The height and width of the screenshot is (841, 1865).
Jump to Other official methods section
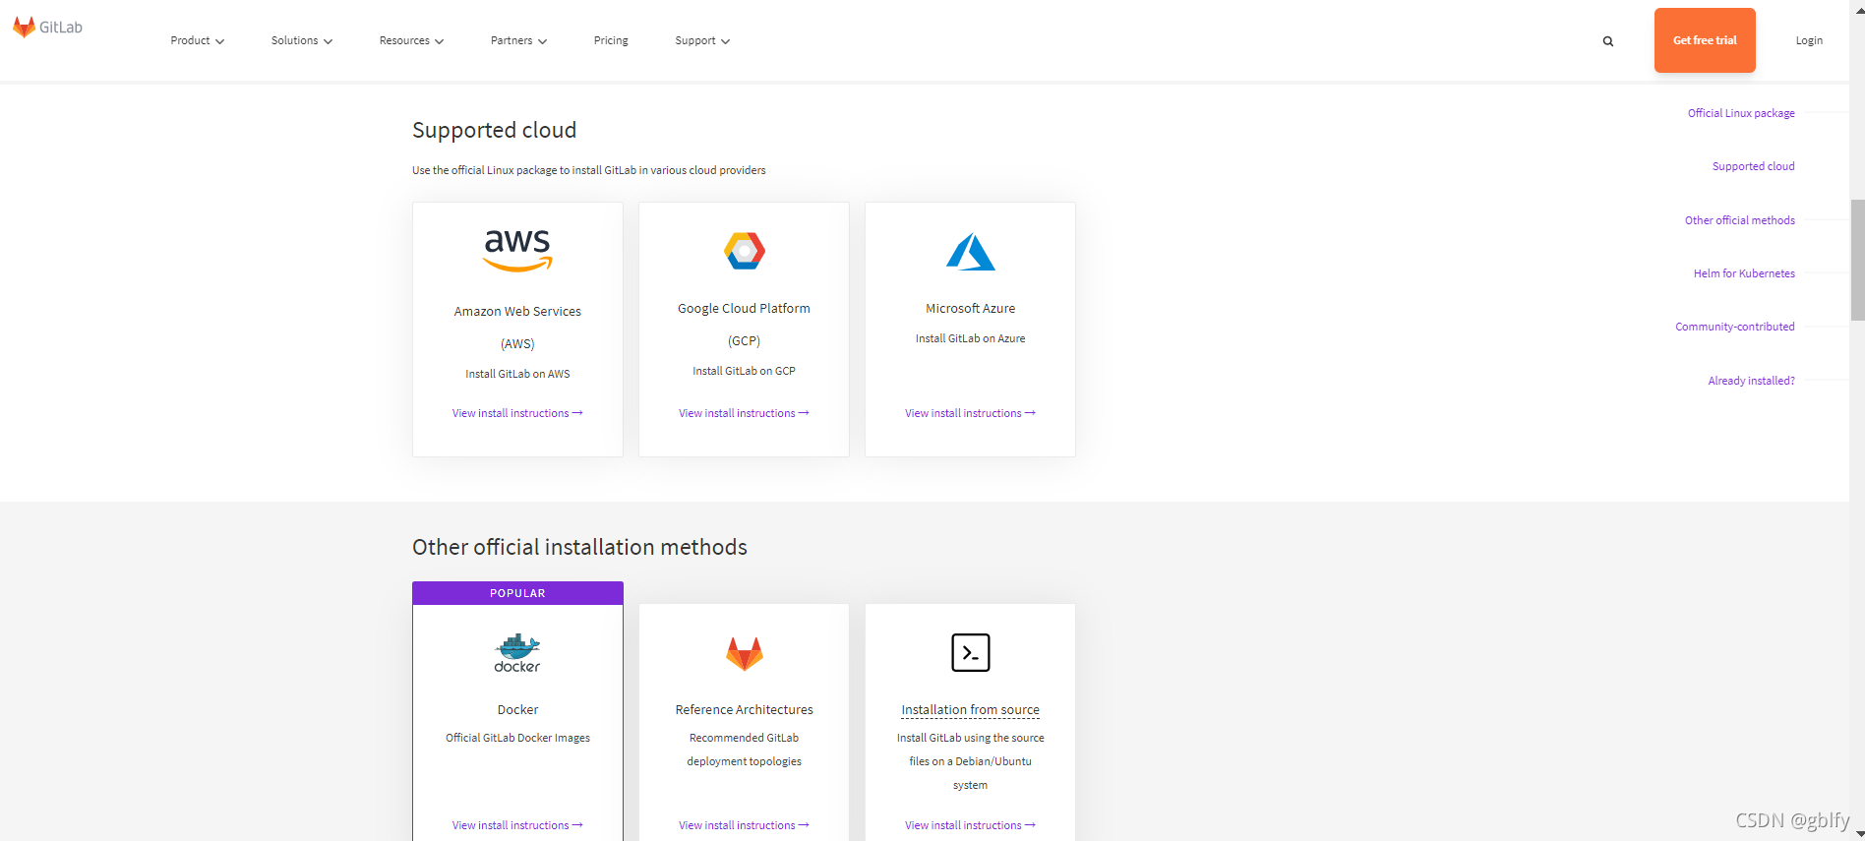pos(1739,220)
